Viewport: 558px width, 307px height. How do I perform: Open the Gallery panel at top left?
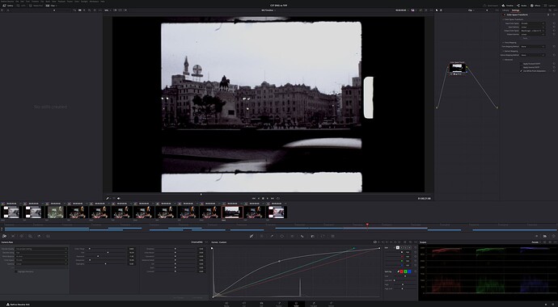click(x=8, y=6)
